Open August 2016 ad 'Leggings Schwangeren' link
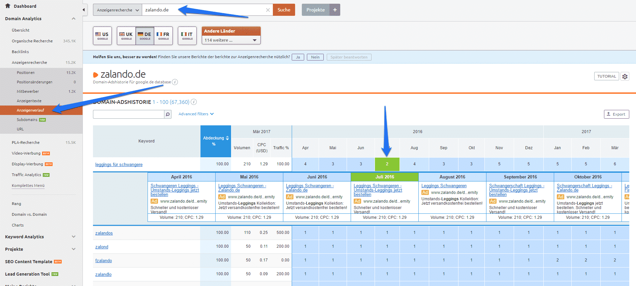Viewport: 636px width, 286px height. pos(444,186)
